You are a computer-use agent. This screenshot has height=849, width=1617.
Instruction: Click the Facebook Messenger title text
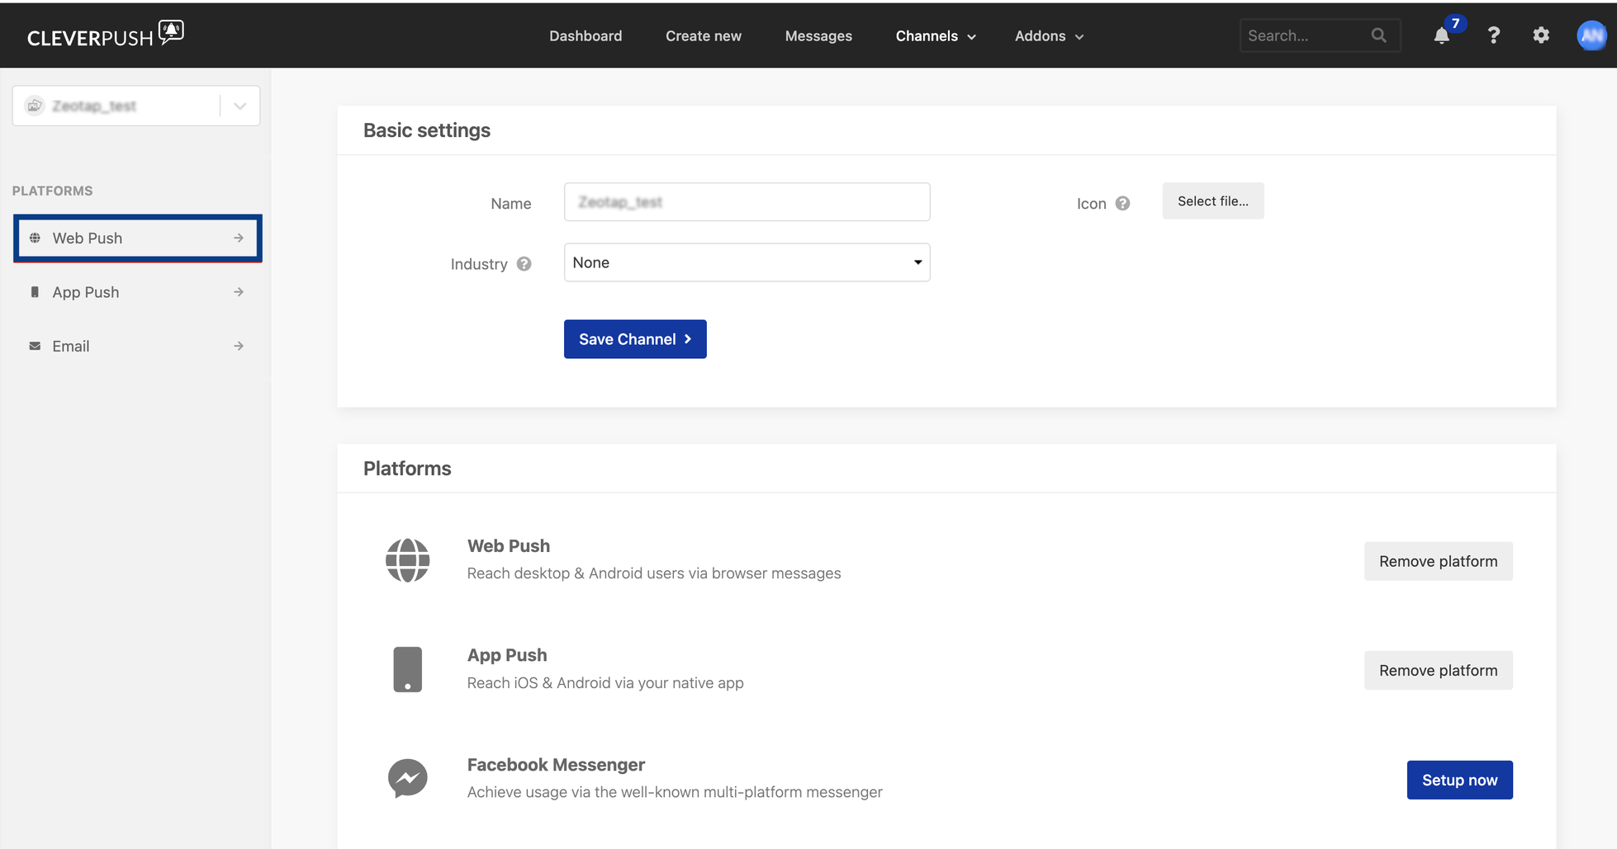tap(556, 765)
